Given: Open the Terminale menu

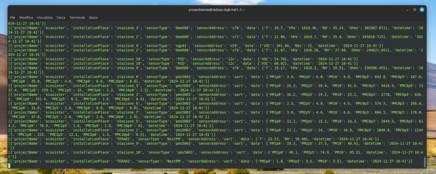Looking at the screenshot, I should [77, 17].
